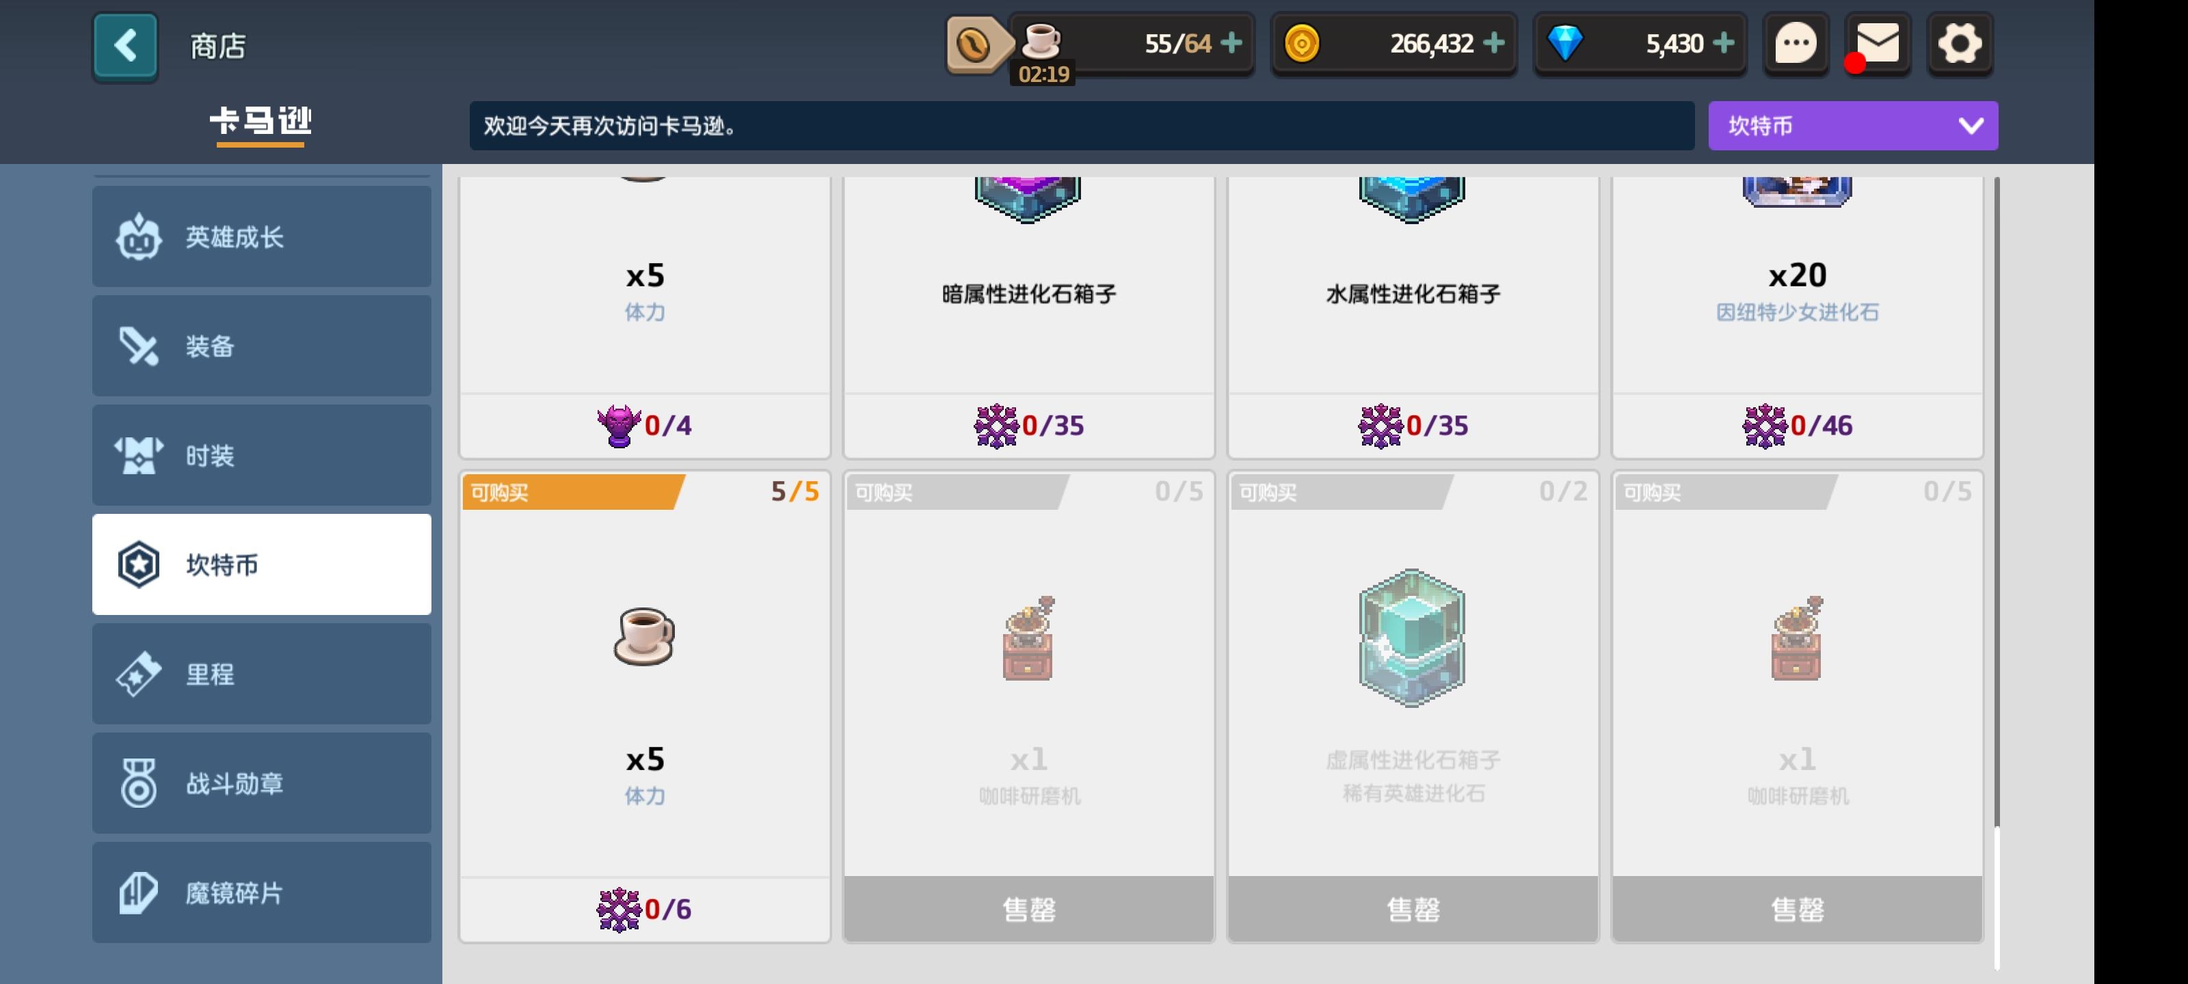Expand the 坎特币 purple dropdown
The height and width of the screenshot is (984, 2188).
(x=1852, y=126)
